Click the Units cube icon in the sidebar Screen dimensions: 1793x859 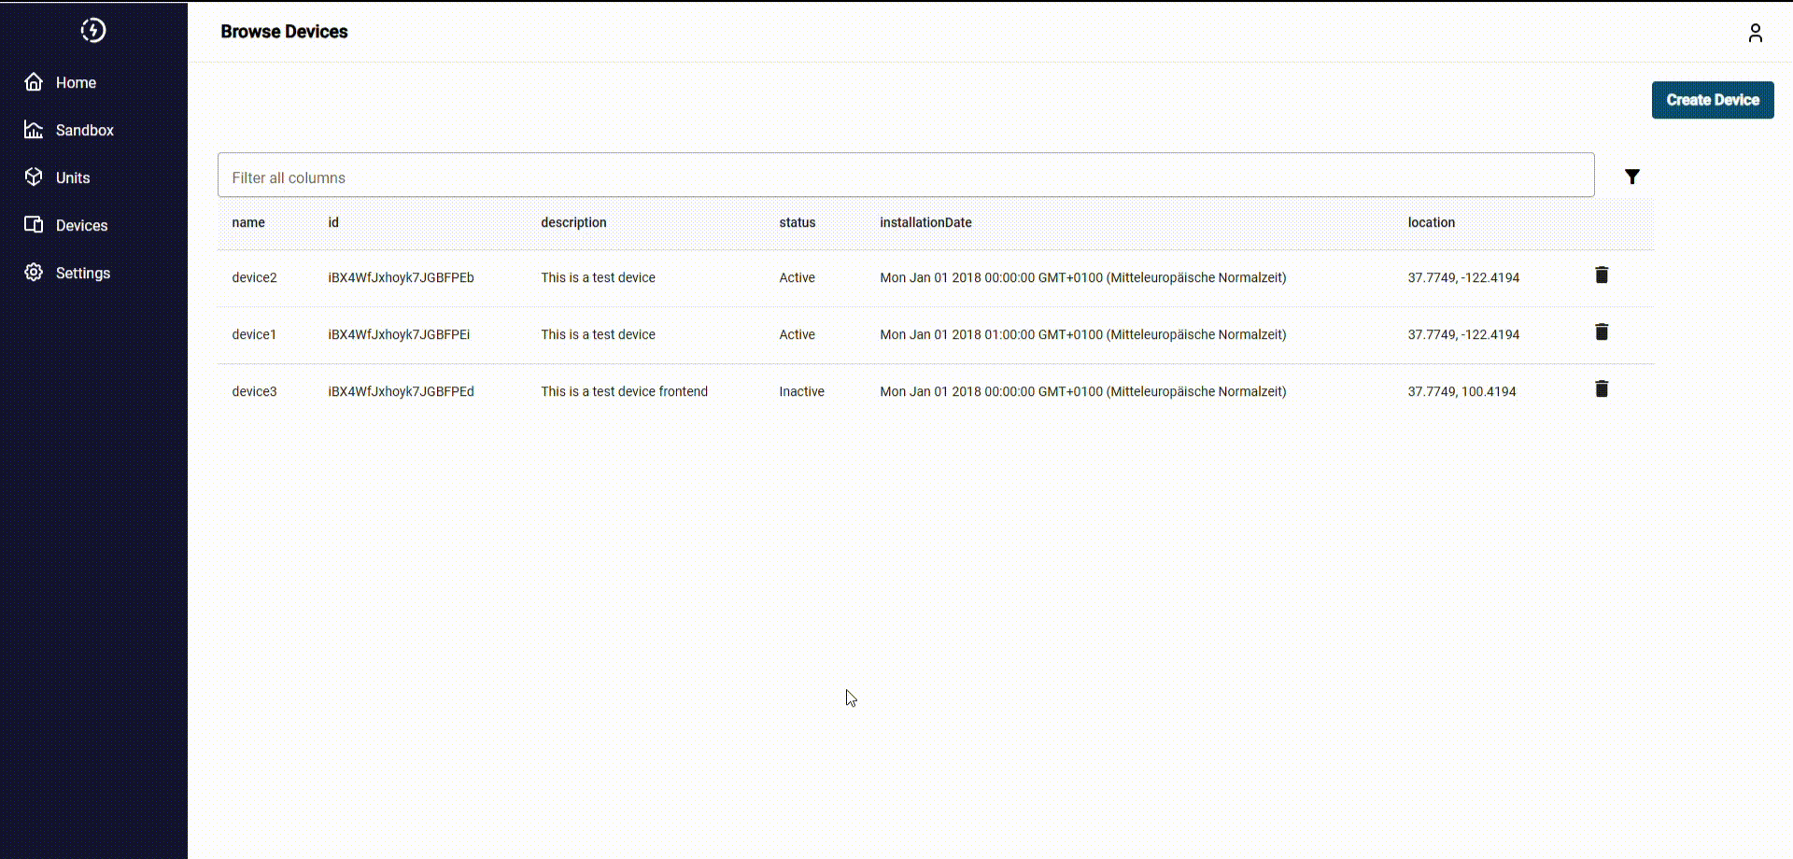[x=34, y=177]
